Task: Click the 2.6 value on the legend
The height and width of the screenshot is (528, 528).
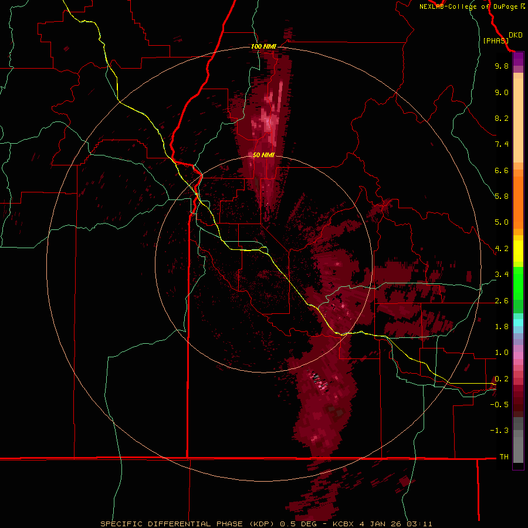Action: tap(502, 301)
